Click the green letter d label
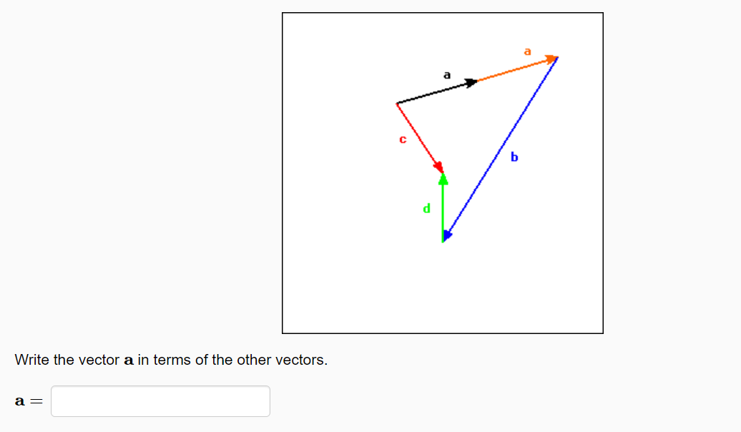 coord(427,209)
